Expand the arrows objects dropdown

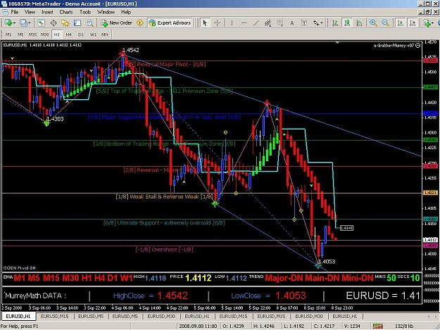pos(322,23)
